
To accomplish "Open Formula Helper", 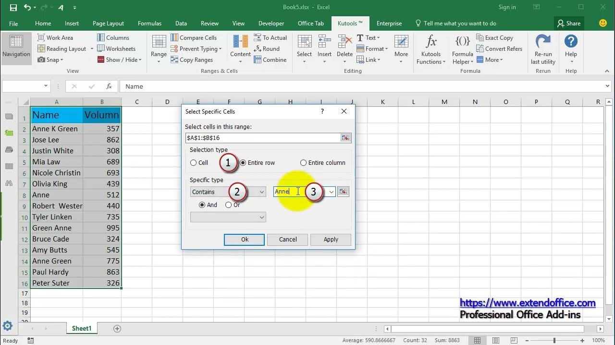I will point(462,49).
